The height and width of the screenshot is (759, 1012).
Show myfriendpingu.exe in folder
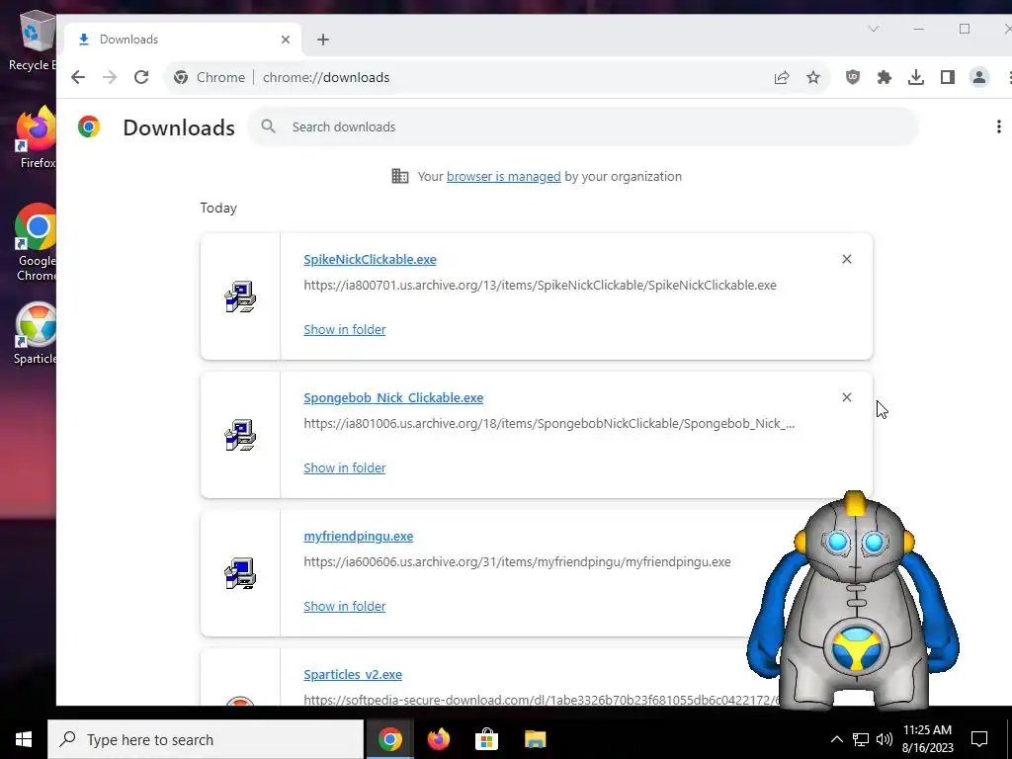click(345, 606)
